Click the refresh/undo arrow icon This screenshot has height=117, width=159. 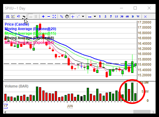pyautogui.click(x=19, y=16)
